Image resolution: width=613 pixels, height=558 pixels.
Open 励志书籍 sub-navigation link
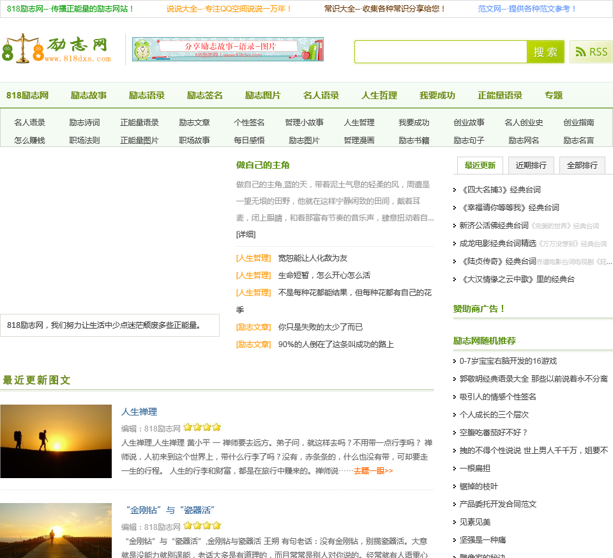[414, 140]
